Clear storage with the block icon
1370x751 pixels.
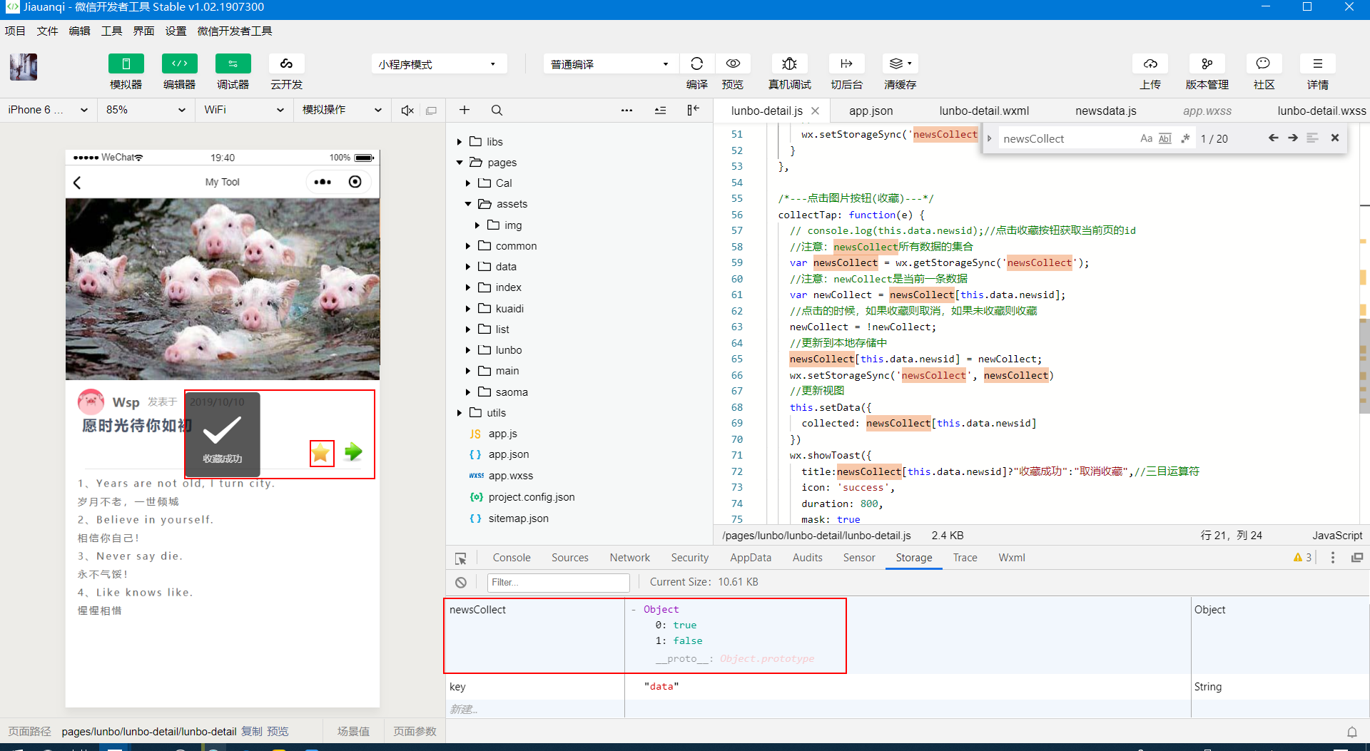tap(461, 583)
